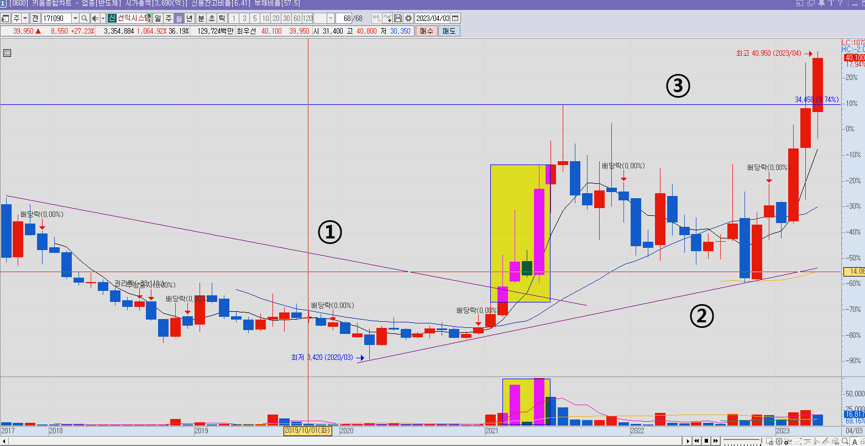This screenshot has width=865, height=446.
Task: Click the bottom chart-delete indicator icon
Action: [x=788, y=441]
